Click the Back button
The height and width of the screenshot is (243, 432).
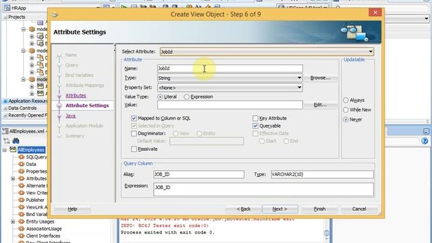(244, 209)
